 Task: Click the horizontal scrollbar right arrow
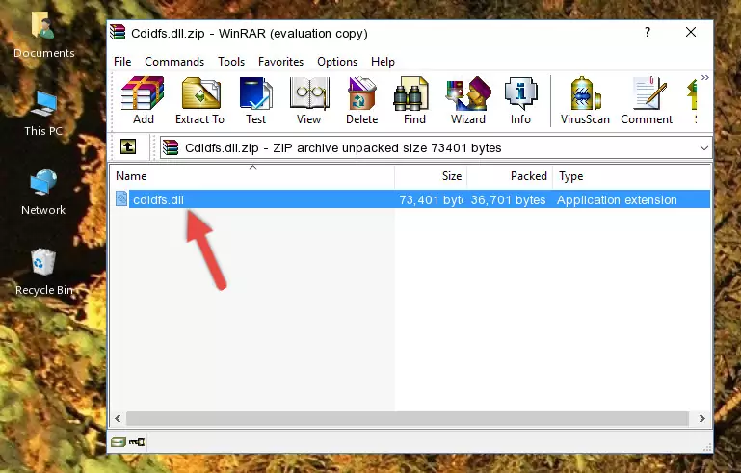pyautogui.click(x=702, y=419)
